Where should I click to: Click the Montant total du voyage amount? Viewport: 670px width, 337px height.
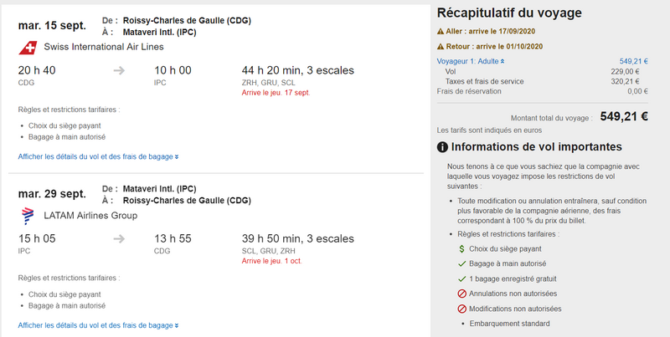(624, 116)
